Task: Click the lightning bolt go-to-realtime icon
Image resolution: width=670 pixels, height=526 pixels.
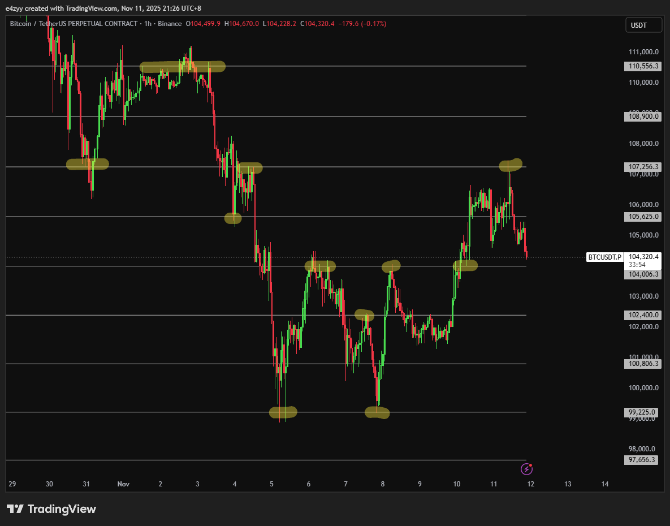Action: click(x=526, y=469)
